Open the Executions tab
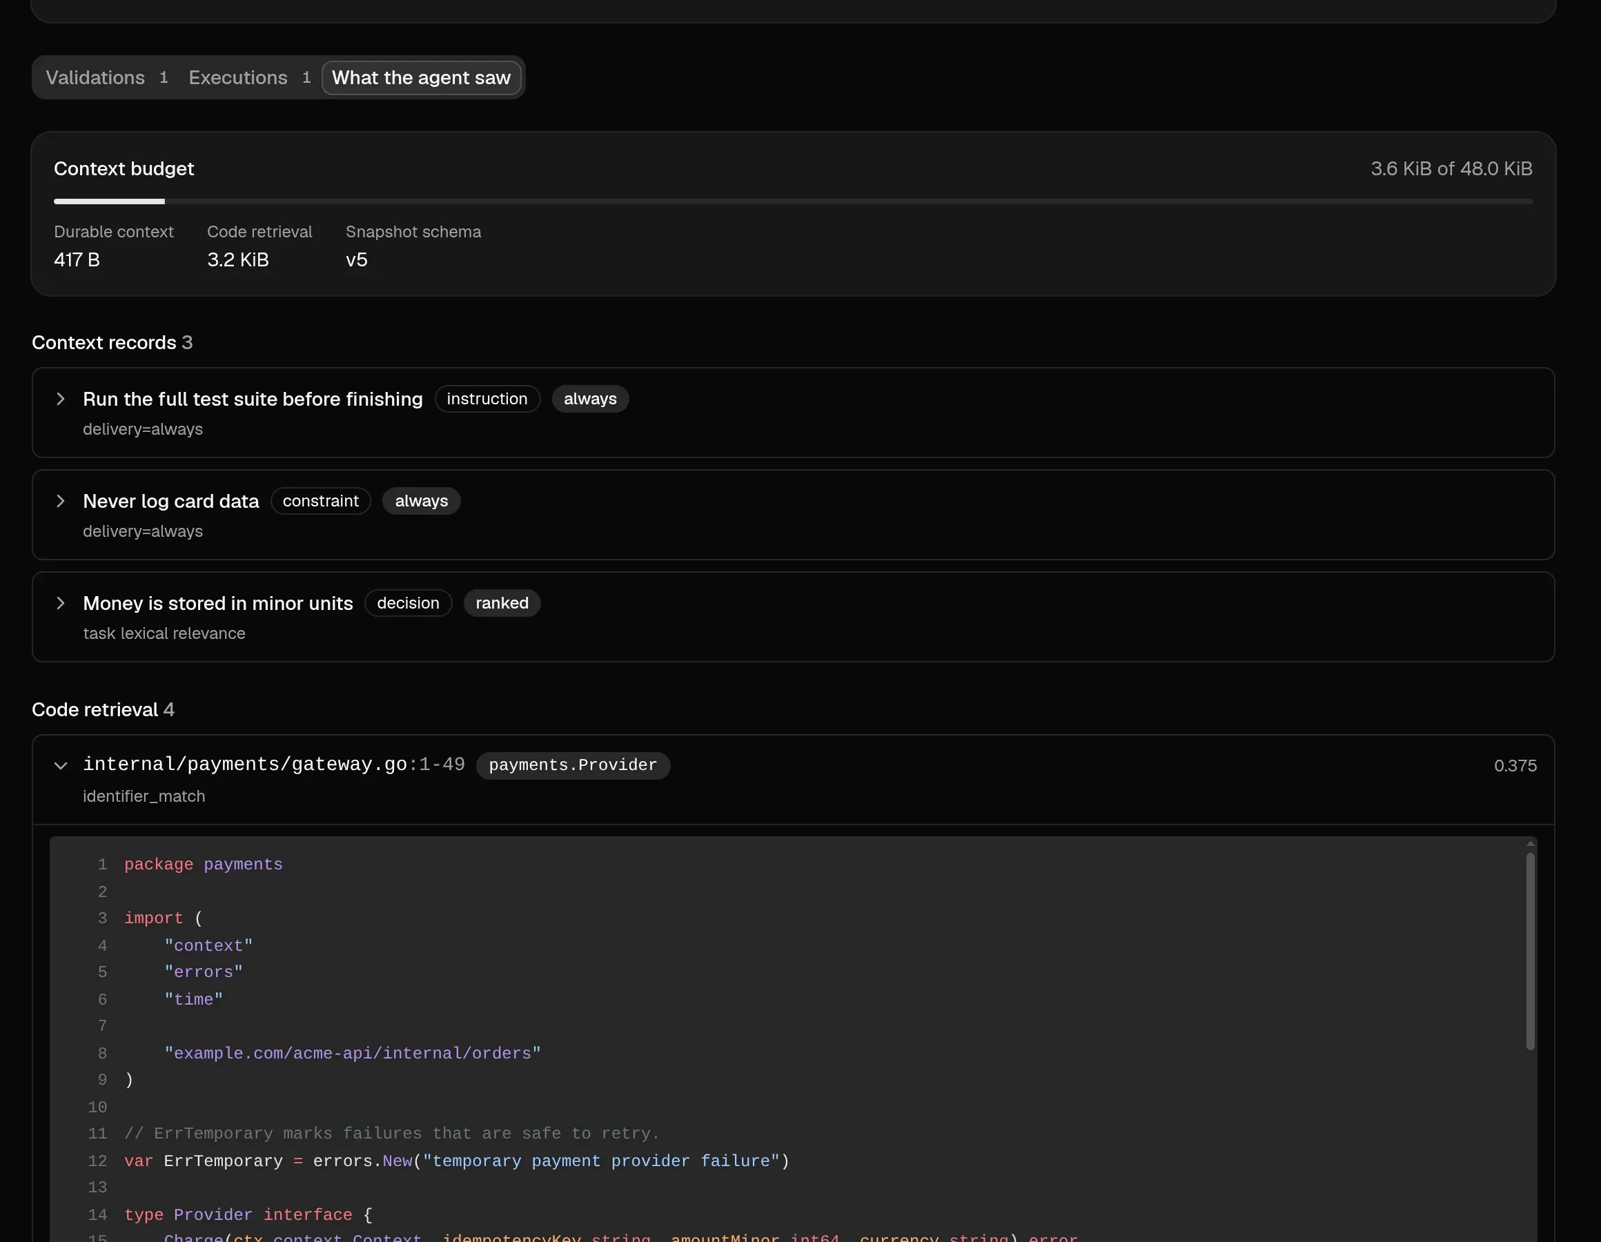This screenshot has height=1242, width=1601. [x=249, y=78]
